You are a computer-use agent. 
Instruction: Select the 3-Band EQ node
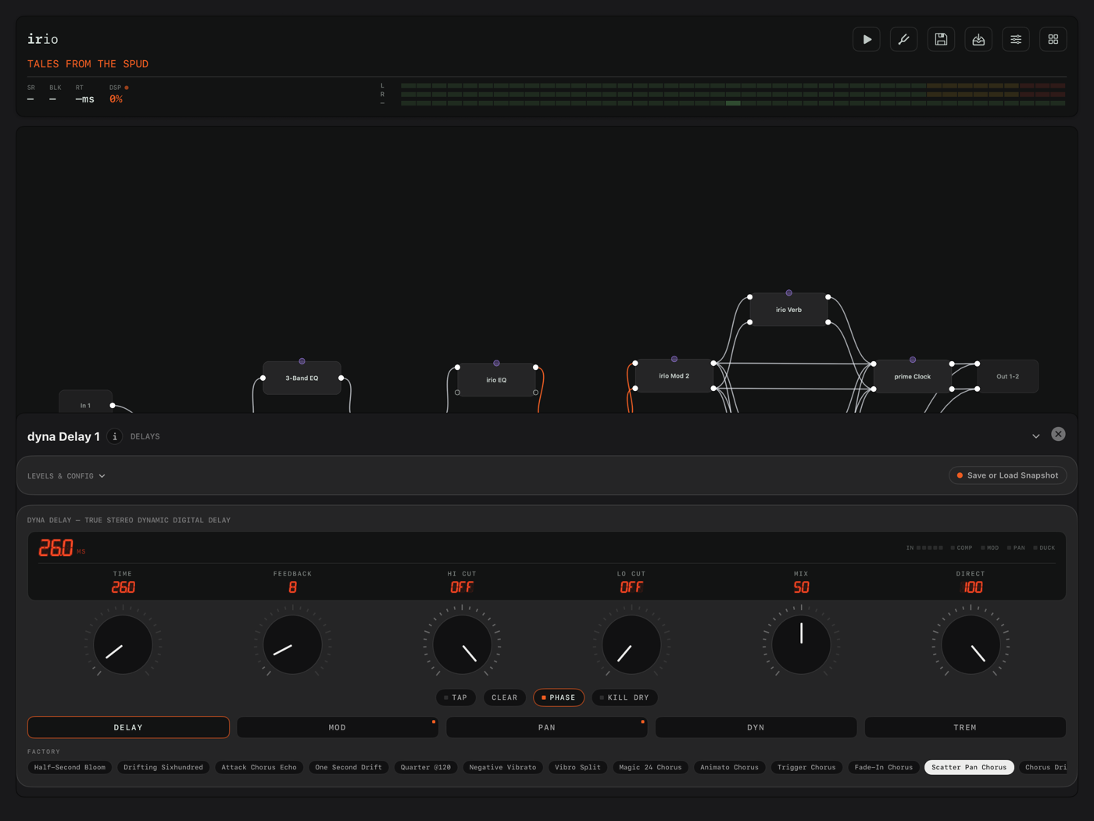coord(302,378)
